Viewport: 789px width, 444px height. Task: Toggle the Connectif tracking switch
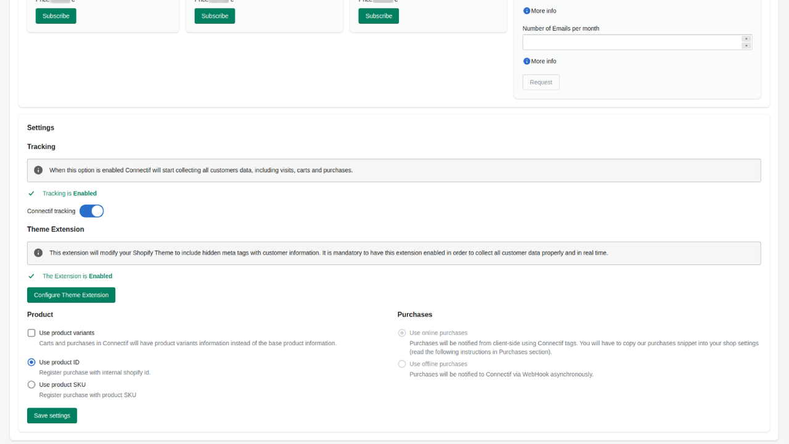[x=92, y=211]
